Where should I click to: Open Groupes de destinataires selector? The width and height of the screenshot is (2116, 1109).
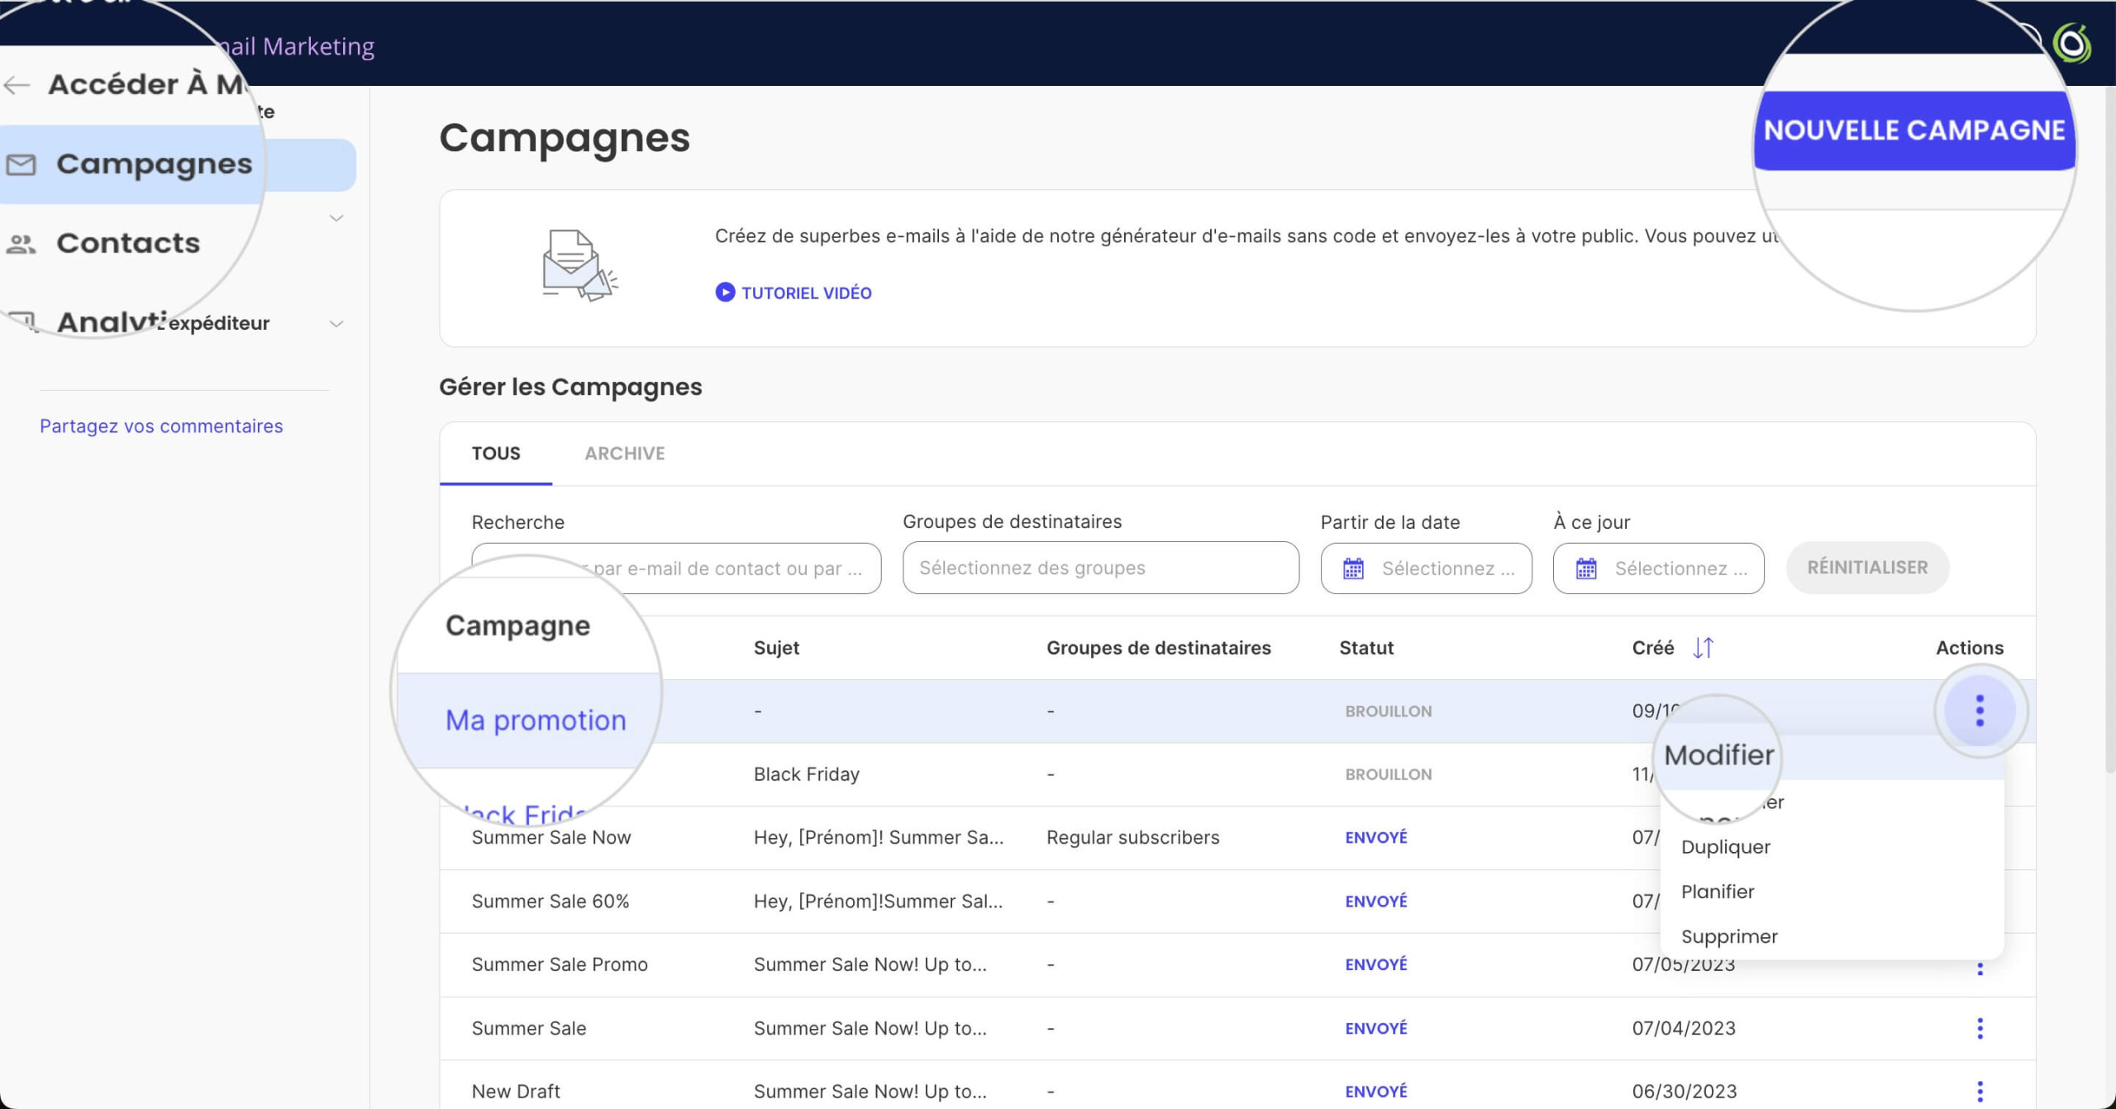pos(1100,568)
